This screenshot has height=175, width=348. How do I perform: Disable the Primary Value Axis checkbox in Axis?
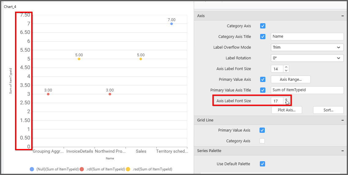coord(263,80)
